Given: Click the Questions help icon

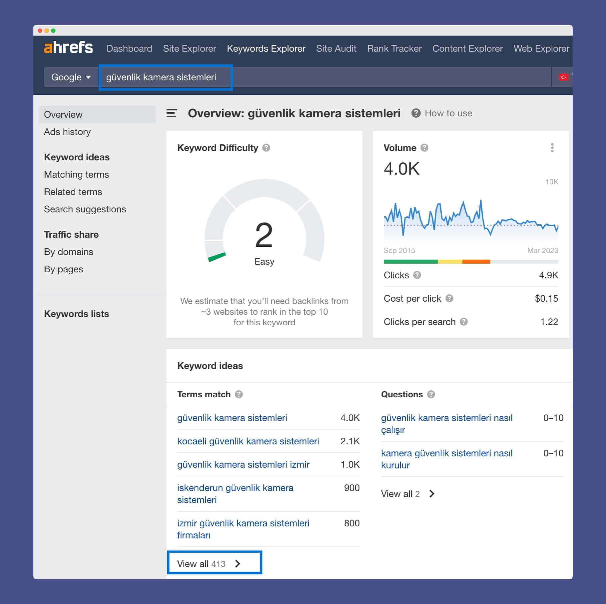Looking at the screenshot, I should point(431,394).
